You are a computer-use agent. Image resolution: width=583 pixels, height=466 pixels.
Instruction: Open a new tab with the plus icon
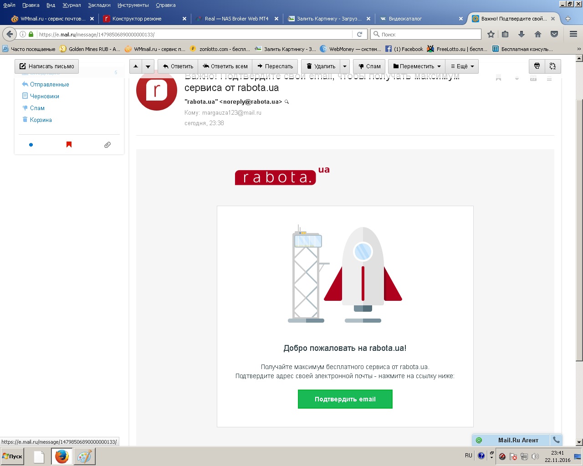pos(568,19)
